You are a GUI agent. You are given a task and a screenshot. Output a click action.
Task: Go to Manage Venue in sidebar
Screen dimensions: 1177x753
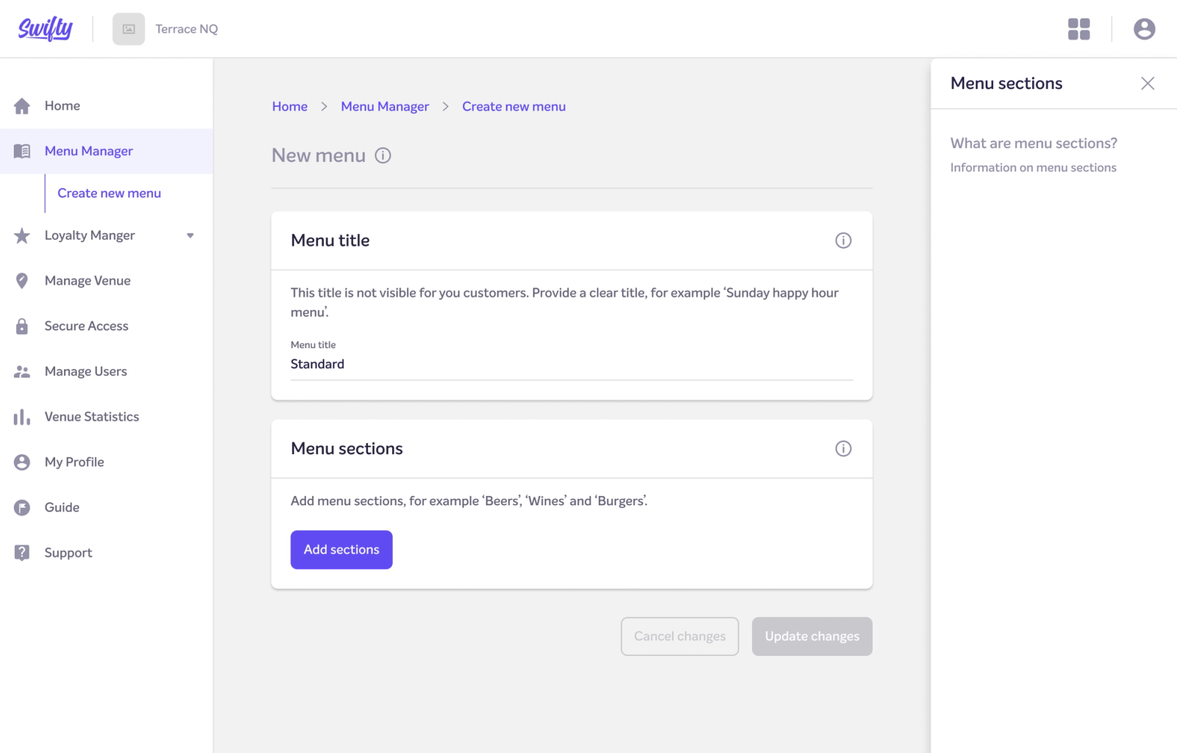point(107,280)
